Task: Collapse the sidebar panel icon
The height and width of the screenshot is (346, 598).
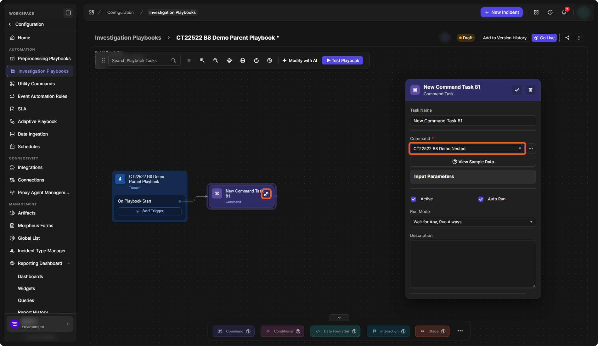Action: pyautogui.click(x=68, y=13)
